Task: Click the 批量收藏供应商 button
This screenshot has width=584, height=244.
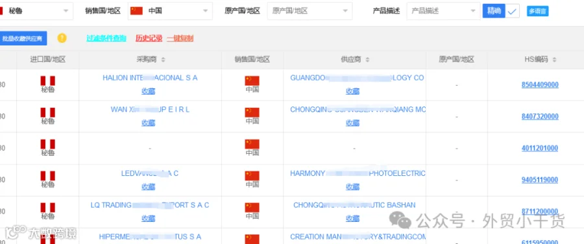Action: (22, 38)
